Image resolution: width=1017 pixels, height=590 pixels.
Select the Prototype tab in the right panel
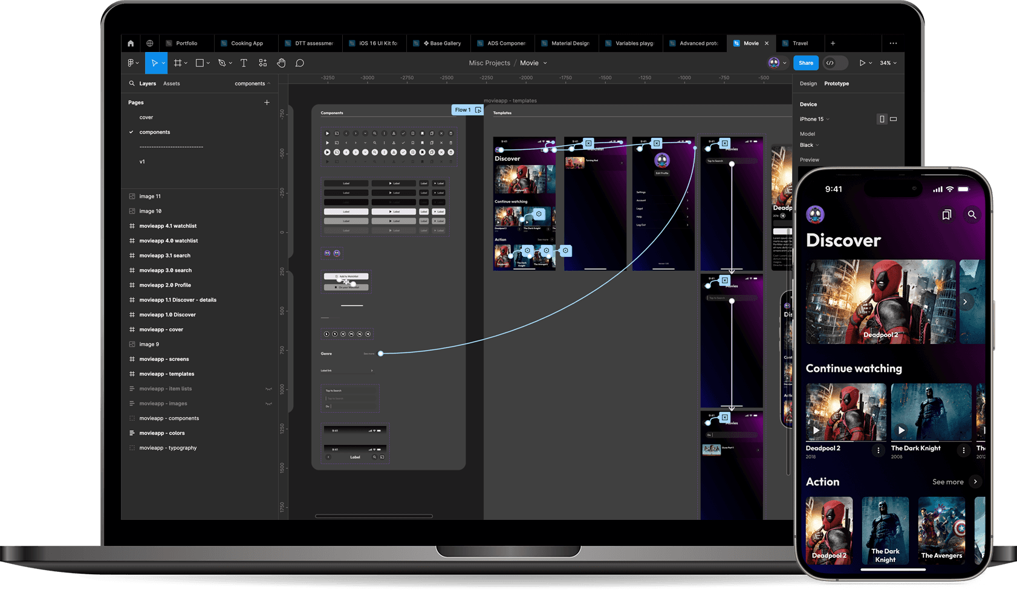click(836, 83)
